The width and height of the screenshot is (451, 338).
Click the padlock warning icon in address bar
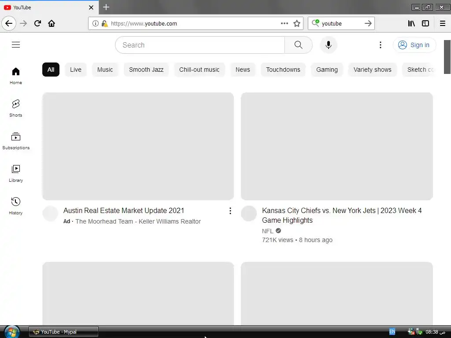(x=104, y=23)
